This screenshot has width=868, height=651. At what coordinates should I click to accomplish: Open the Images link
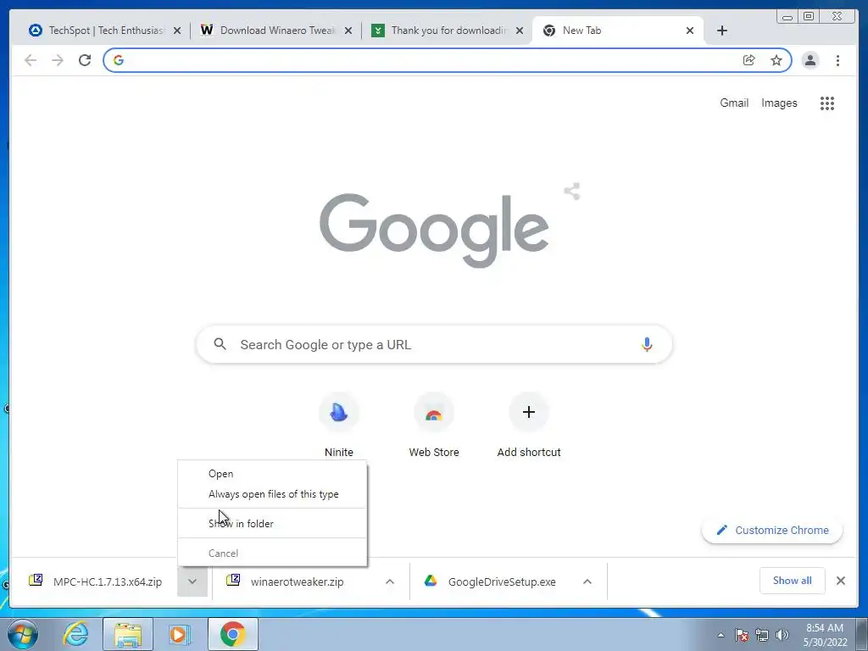click(779, 103)
